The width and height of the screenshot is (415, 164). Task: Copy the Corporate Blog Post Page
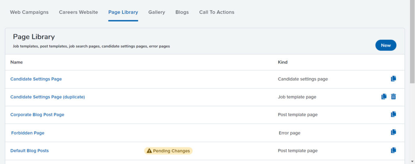[393, 114]
